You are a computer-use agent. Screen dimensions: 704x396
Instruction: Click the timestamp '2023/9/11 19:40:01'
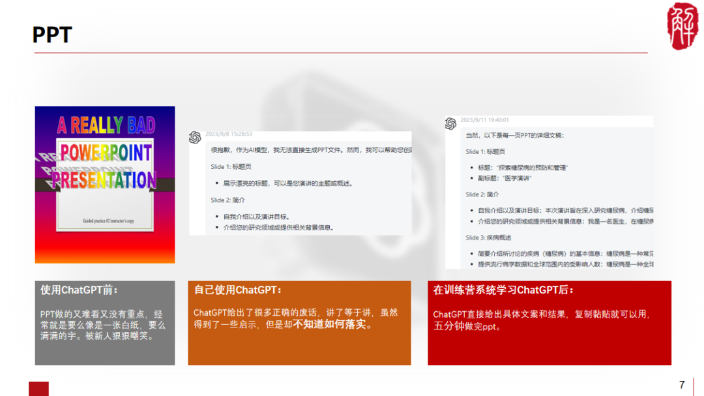tap(484, 120)
